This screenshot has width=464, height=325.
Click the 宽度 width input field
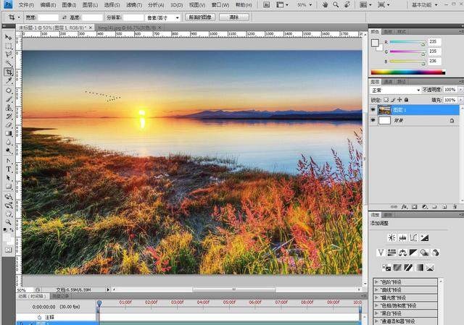(49, 16)
